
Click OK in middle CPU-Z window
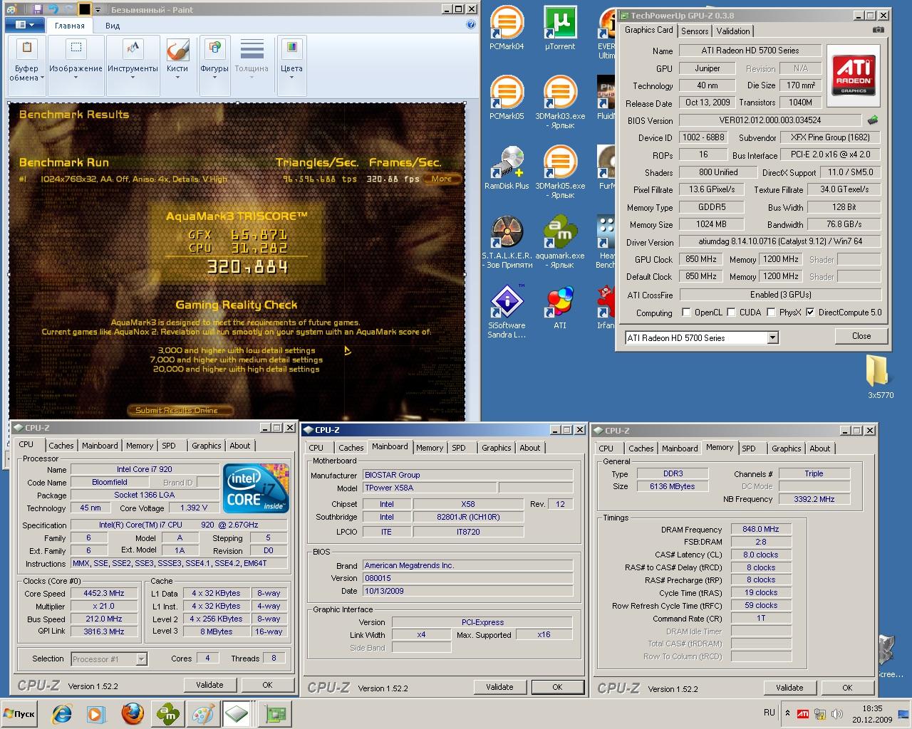[557, 687]
